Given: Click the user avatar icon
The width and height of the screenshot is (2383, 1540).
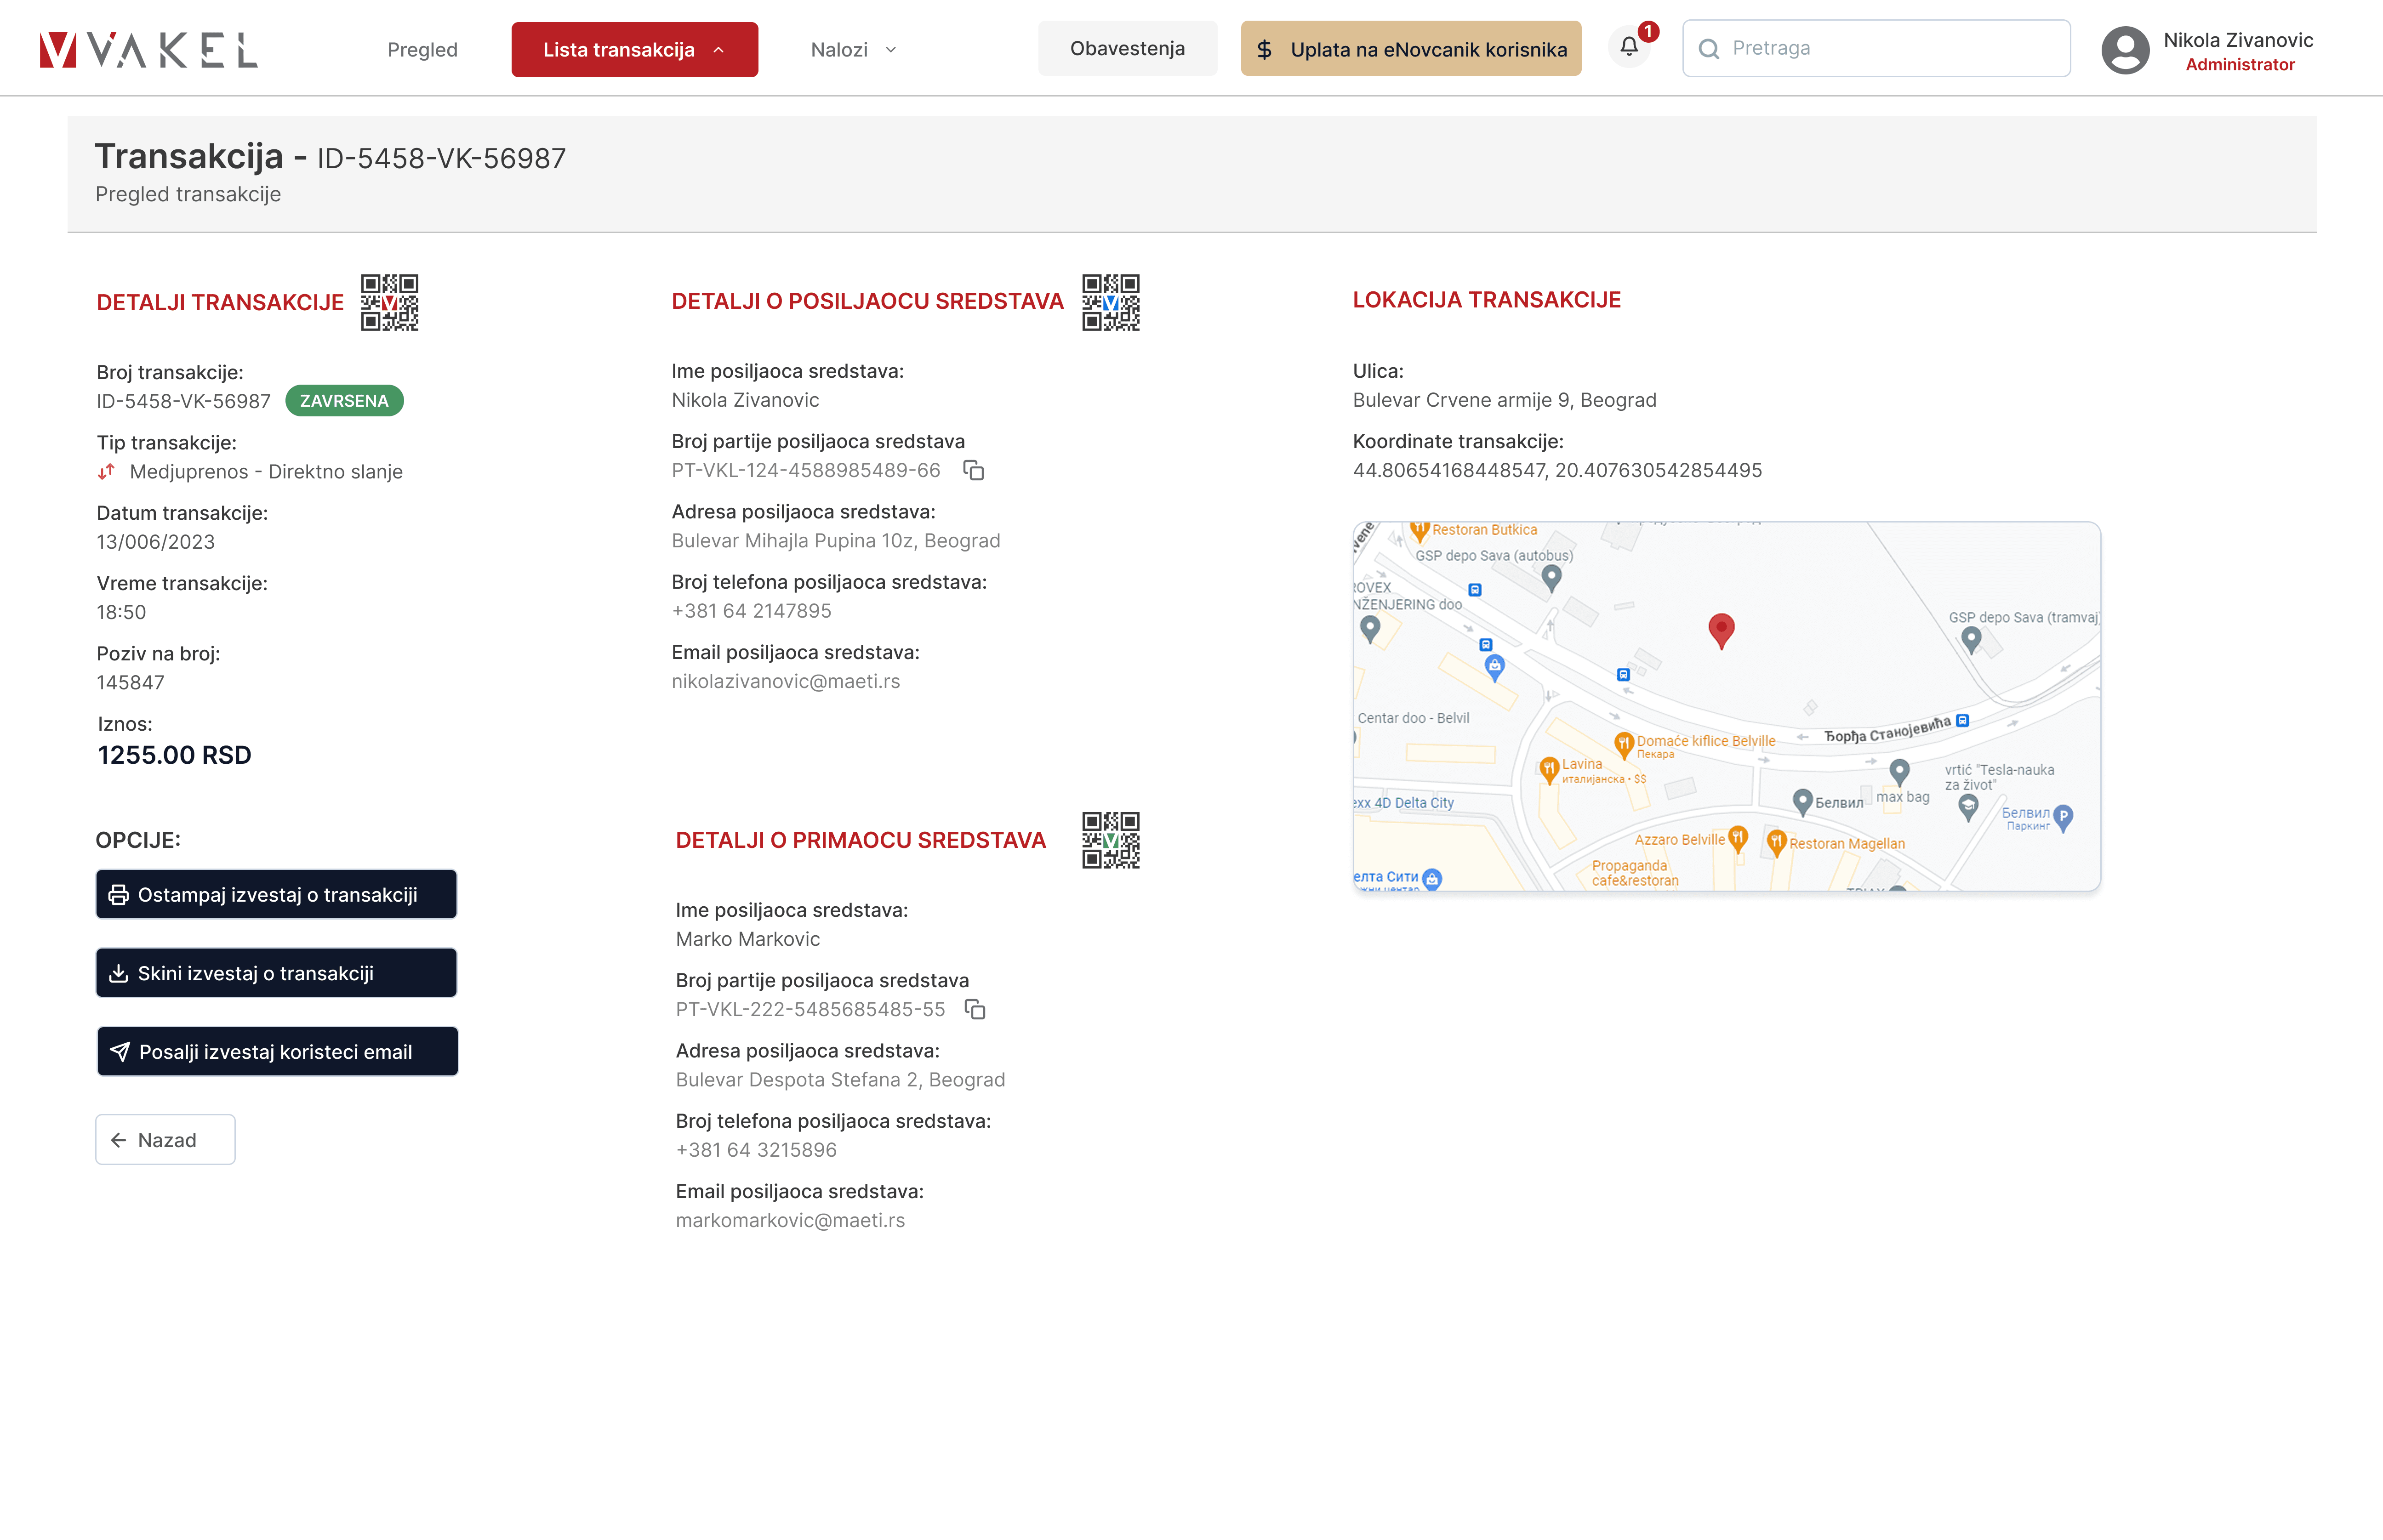Looking at the screenshot, I should [2126, 50].
